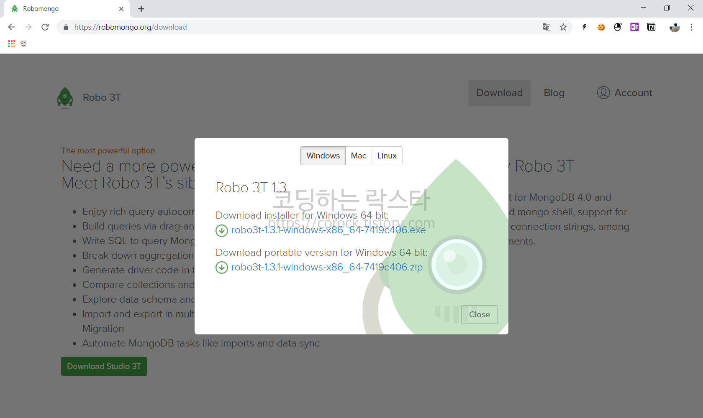Close the download dialog
This screenshot has width=703, height=418.
coord(480,314)
